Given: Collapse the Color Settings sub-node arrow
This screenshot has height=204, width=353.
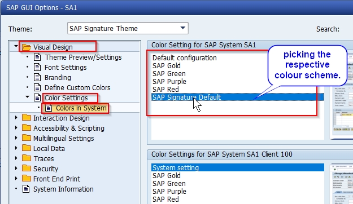Looking at the screenshot, I should (x=28, y=97).
